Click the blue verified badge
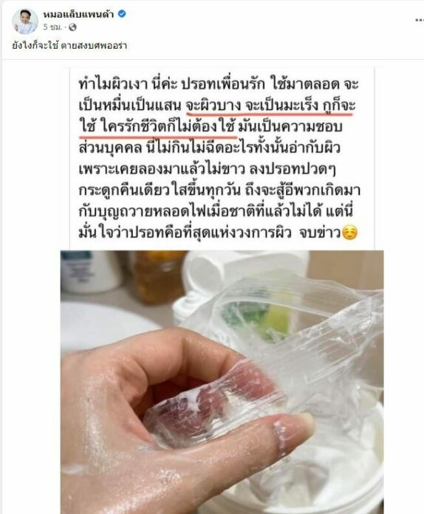The height and width of the screenshot is (514, 424). pyautogui.click(x=122, y=14)
